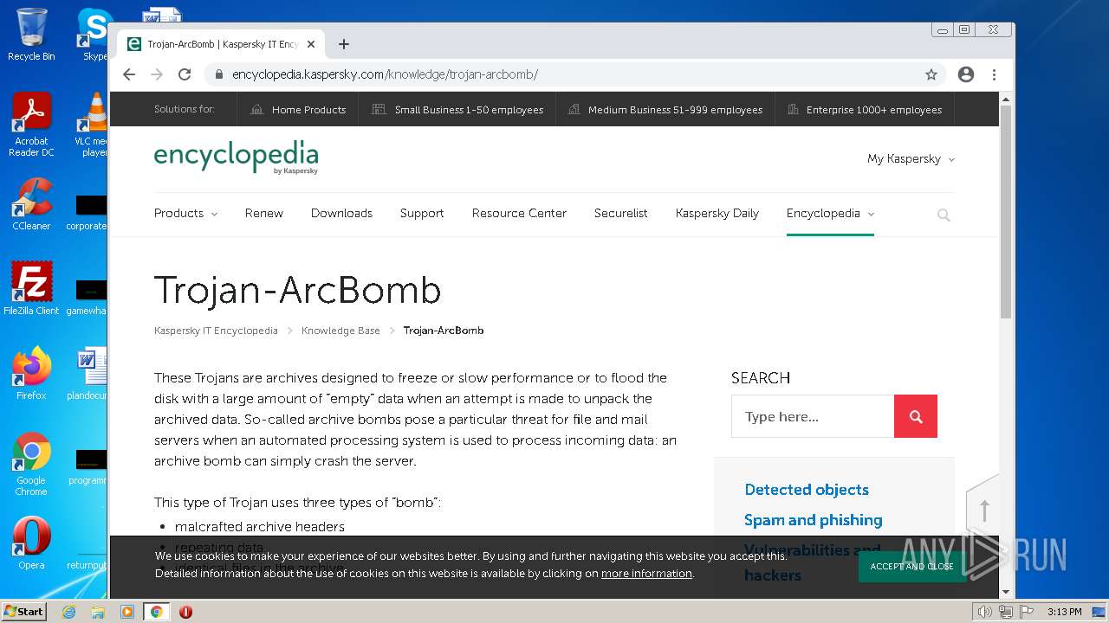Focus the Type here search field
Screen dimensions: 1109x623
[813, 416]
